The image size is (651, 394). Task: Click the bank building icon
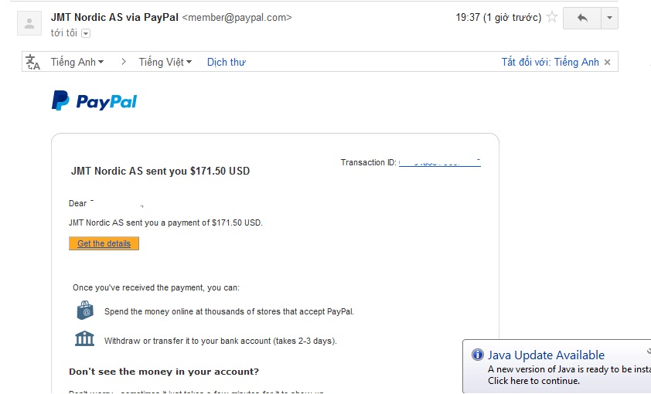pyautogui.click(x=84, y=340)
